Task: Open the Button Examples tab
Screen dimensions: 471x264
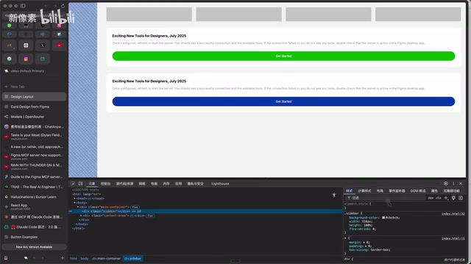Action: coord(34,237)
